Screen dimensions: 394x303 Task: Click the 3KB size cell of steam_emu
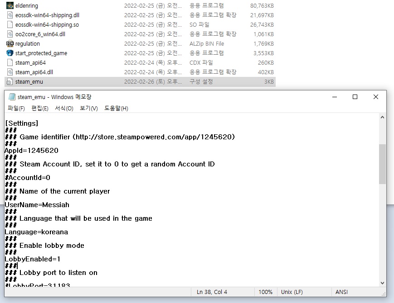[268, 82]
